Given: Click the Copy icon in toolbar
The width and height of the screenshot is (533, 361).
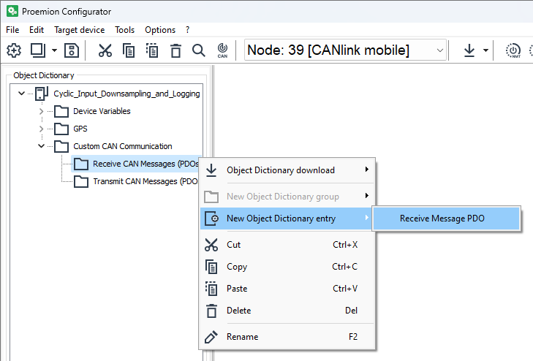Looking at the screenshot, I should [x=129, y=50].
